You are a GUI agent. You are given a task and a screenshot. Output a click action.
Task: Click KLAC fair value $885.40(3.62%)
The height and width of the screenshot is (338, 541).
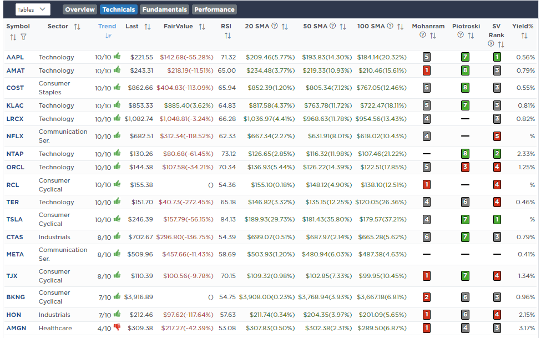(x=189, y=105)
